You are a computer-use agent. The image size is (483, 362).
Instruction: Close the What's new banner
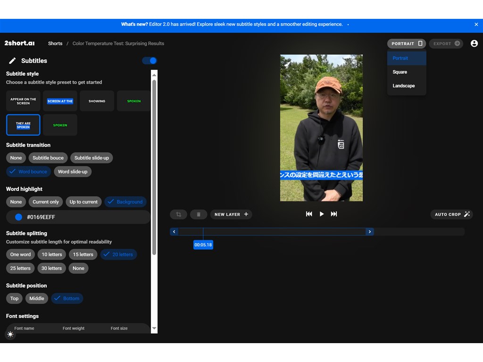(x=476, y=25)
